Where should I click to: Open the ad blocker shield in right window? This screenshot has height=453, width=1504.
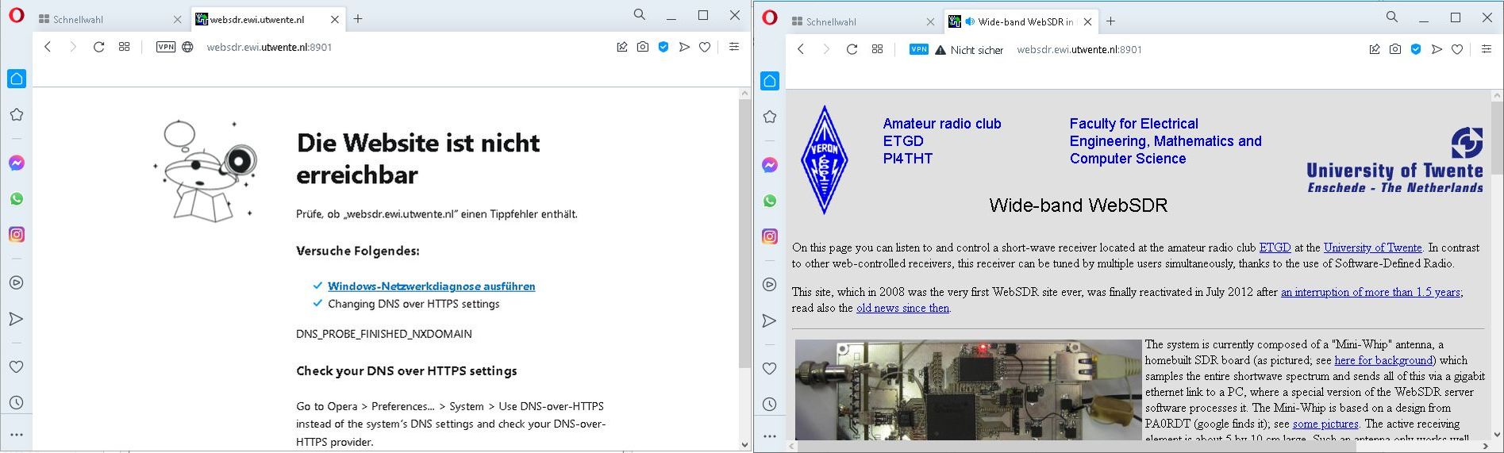point(1415,49)
